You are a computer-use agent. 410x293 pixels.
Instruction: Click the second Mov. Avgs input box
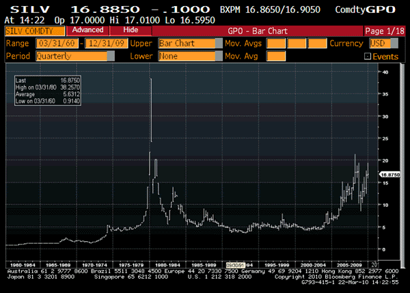(x=297, y=43)
